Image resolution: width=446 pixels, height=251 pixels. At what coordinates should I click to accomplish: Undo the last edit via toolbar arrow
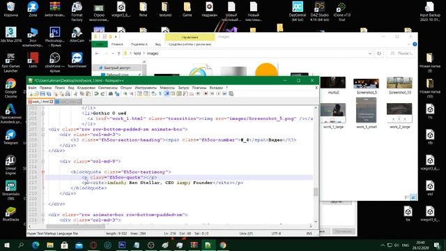click(x=96, y=93)
